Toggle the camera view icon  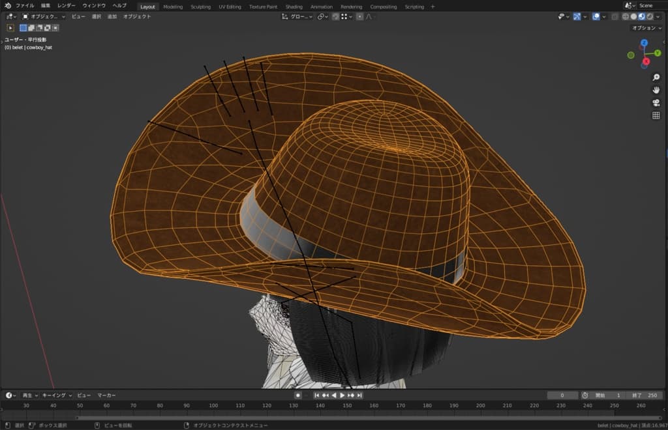click(656, 103)
